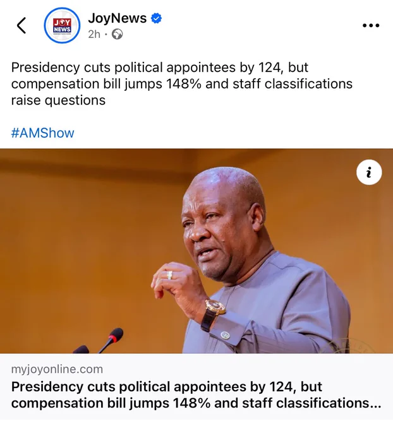The height and width of the screenshot is (429, 393).
Task: Tap the blue verified badge beside JoyNews
Action: tap(156, 18)
